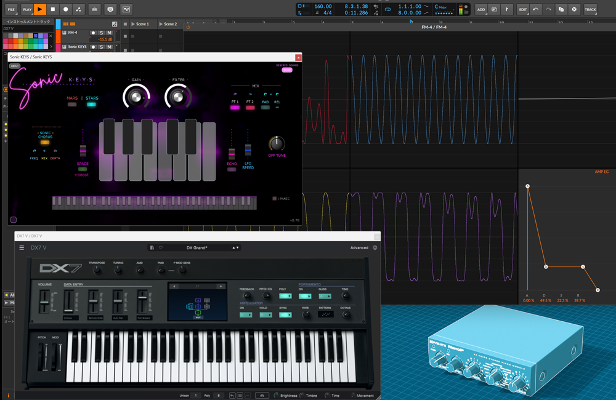
Task: Click the PANIC checkbox in Sonic KEYS
Action: pos(275,199)
